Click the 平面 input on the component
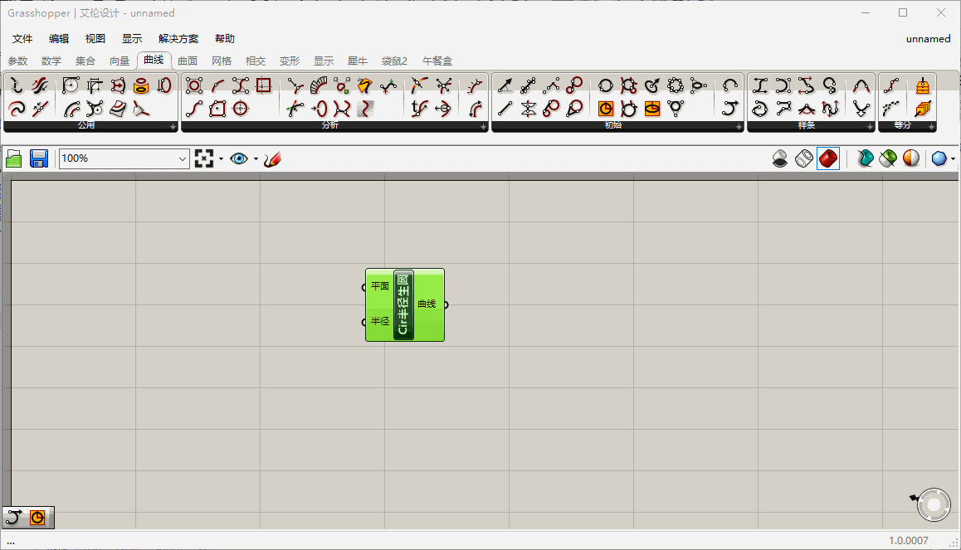This screenshot has width=961, height=550. [x=379, y=287]
